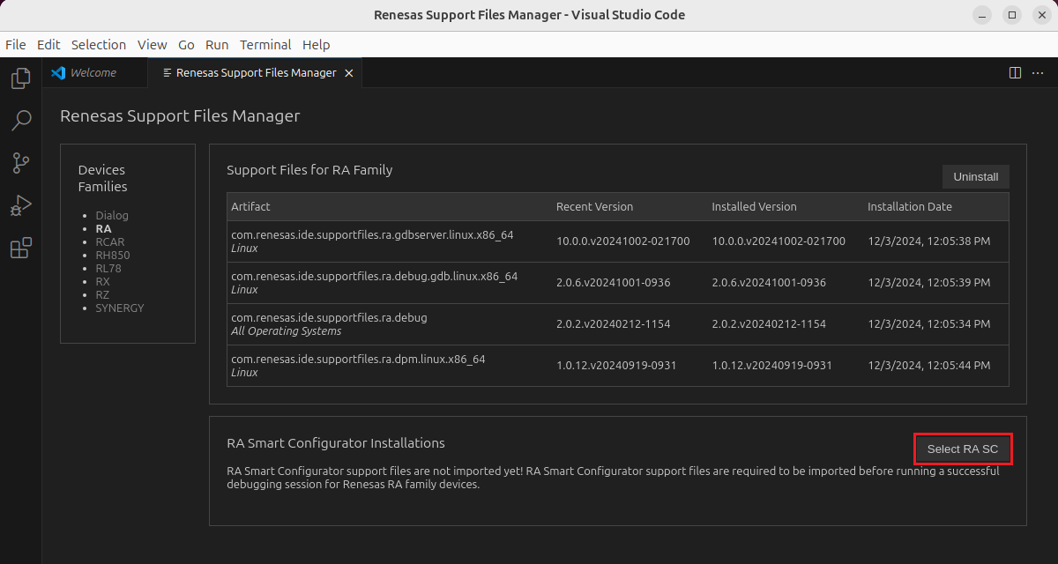The width and height of the screenshot is (1058, 564).
Task: Click installation date 12/3/2024, 12:05:44 PM
Action: pyautogui.click(x=929, y=365)
